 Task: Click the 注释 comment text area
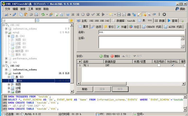pos(139,42)
